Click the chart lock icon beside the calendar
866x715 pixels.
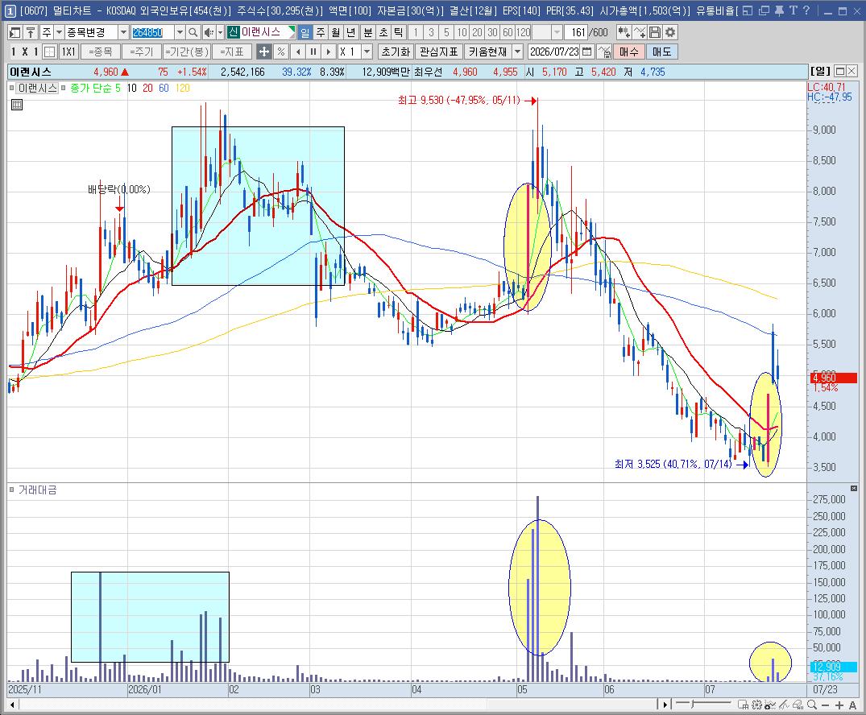click(603, 52)
